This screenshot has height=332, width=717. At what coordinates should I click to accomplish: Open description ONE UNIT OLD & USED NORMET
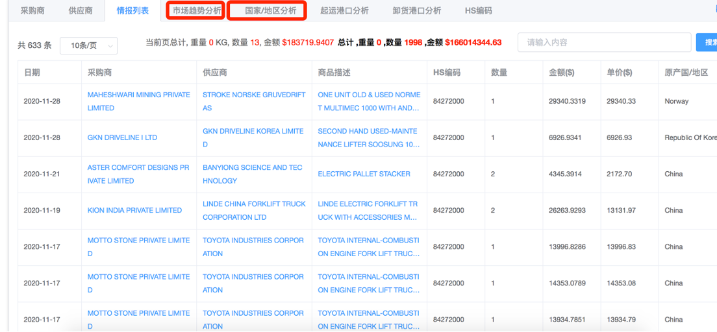[x=369, y=101]
